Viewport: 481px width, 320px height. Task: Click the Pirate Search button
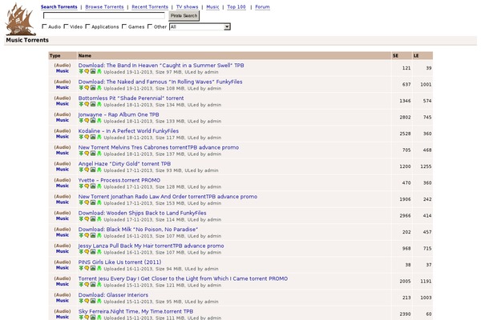tap(184, 16)
